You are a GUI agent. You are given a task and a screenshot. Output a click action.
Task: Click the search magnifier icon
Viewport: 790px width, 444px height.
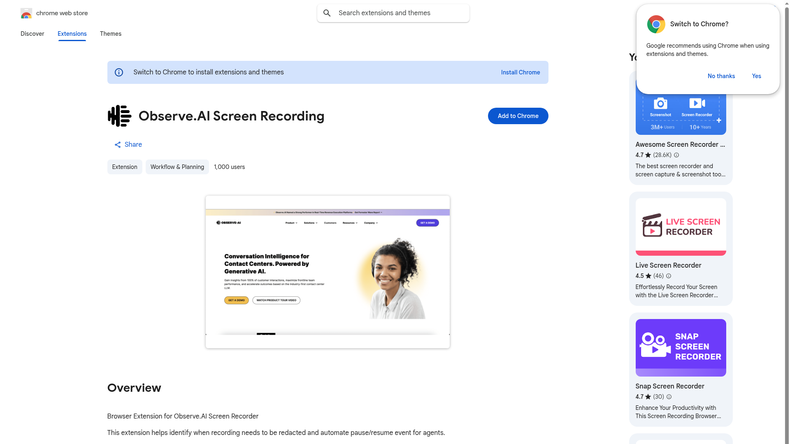[327, 13]
